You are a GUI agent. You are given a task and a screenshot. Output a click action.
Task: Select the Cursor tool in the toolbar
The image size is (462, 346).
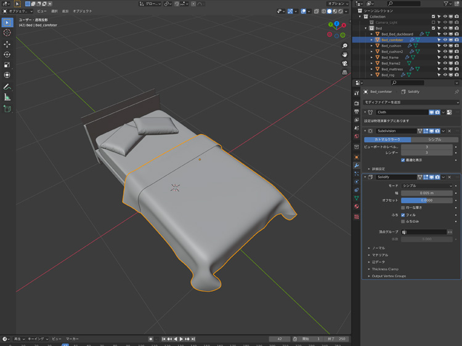7,33
